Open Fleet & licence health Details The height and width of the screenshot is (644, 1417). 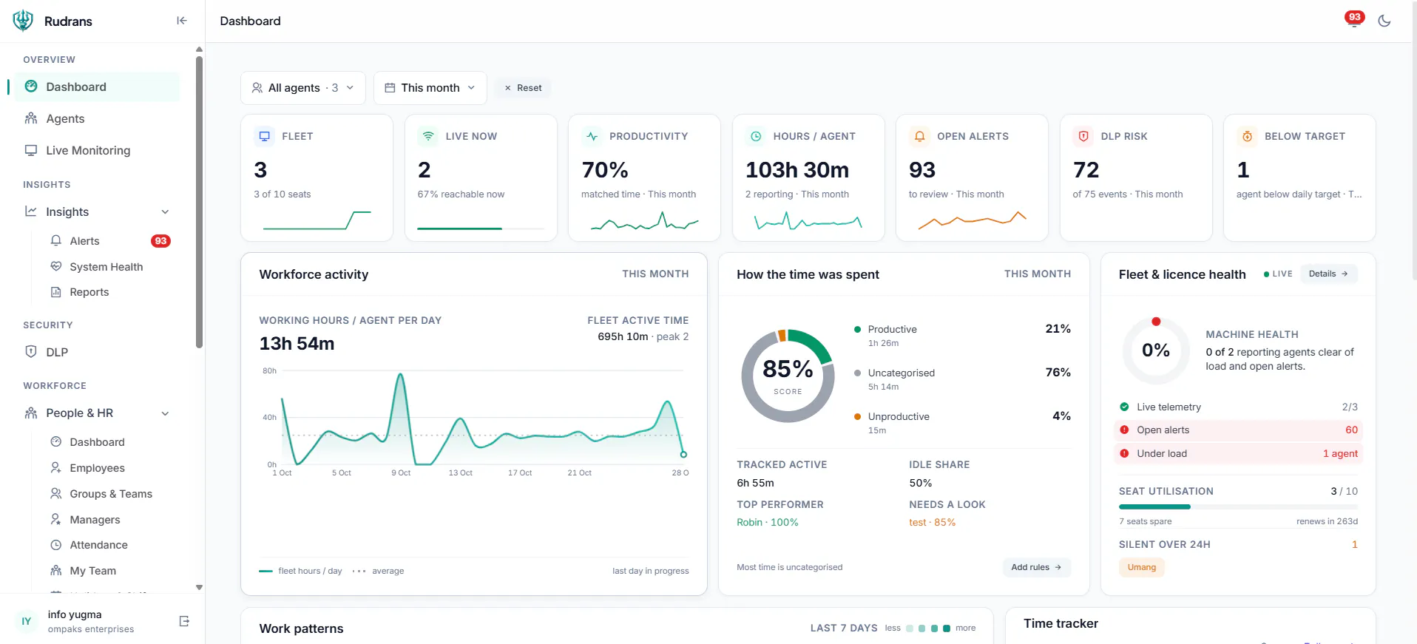click(x=1328, y=274)
